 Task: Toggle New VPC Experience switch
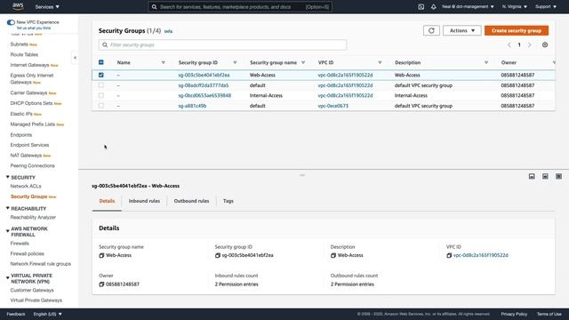11,22
